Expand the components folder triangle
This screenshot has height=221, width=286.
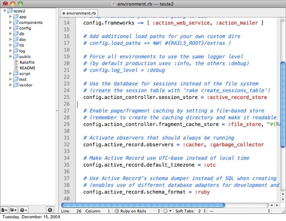[x=10, y=22]
